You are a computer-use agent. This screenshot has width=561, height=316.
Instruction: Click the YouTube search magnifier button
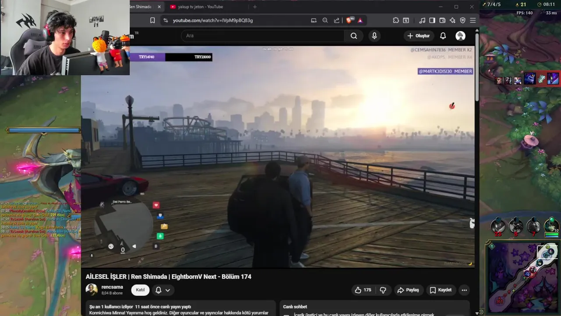pos(354,36)
